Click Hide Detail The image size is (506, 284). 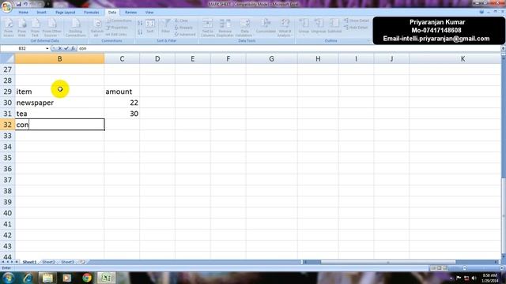pyautogui.click(x=356, y=28)
